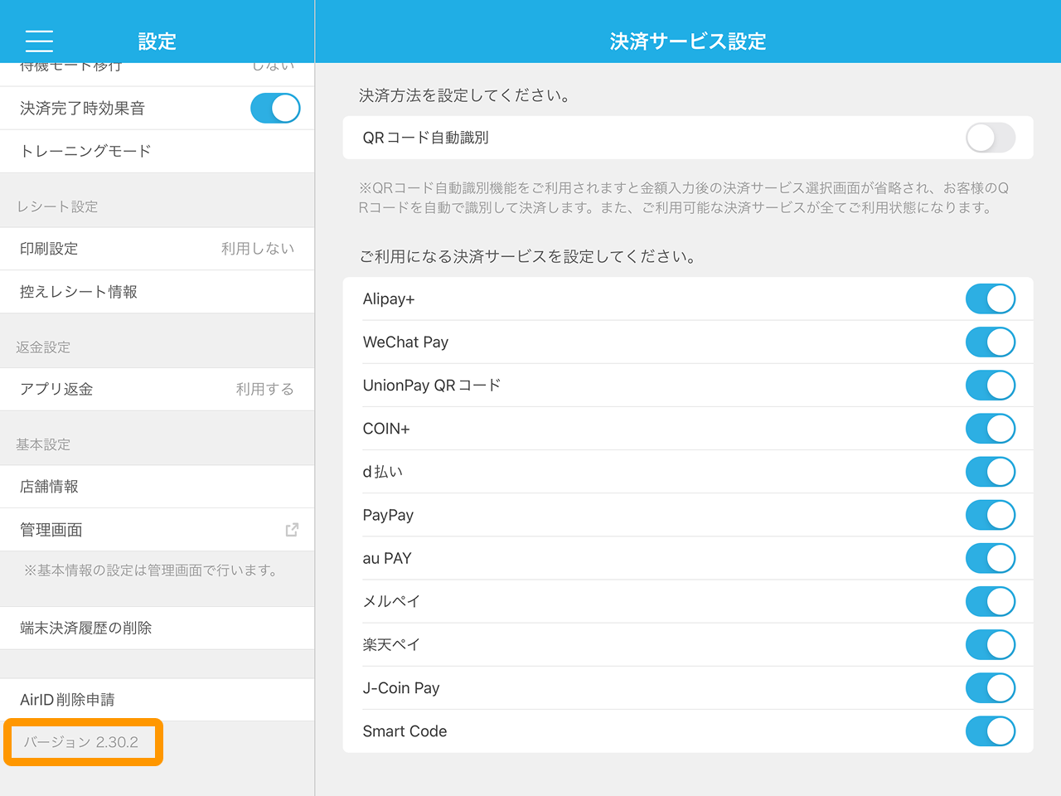The height and width of the screenshot is (796, 1061).
Task: Disable the J-Coin Pay toggle
Action: click(990, 687)
